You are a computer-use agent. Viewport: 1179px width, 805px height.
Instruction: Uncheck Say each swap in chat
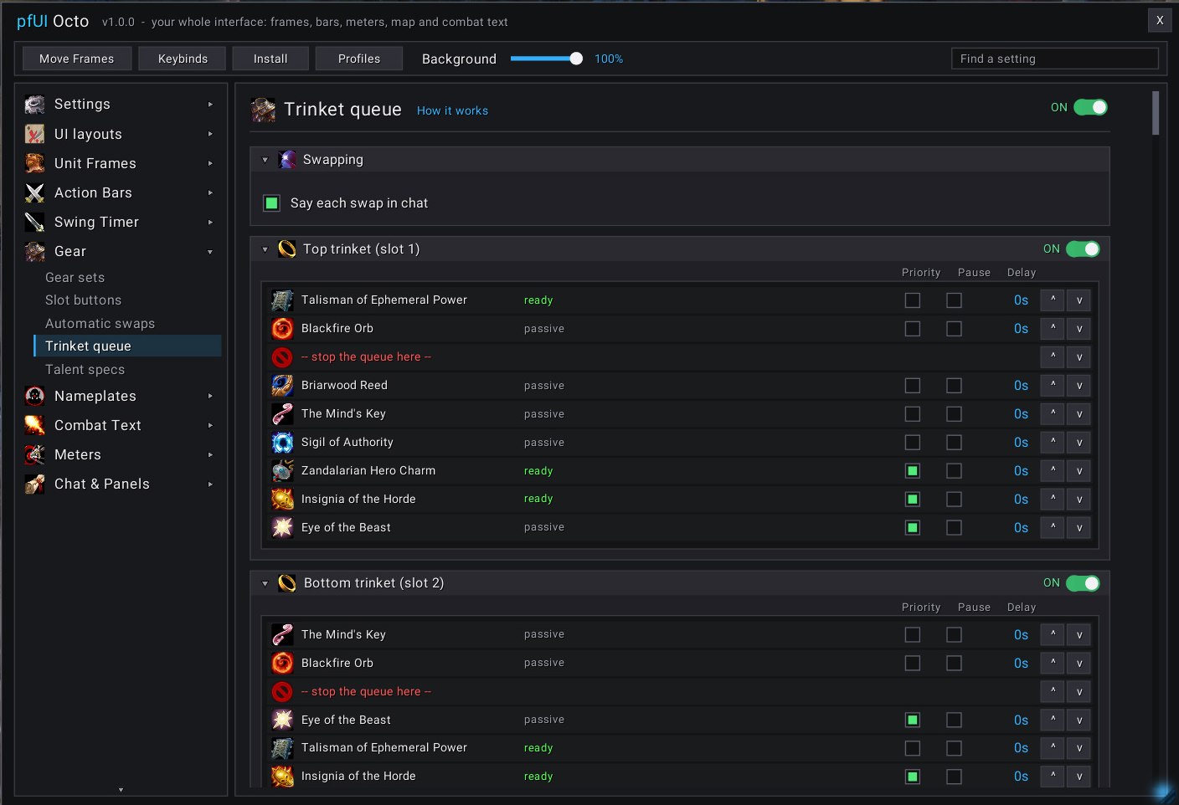pos(271,203)
